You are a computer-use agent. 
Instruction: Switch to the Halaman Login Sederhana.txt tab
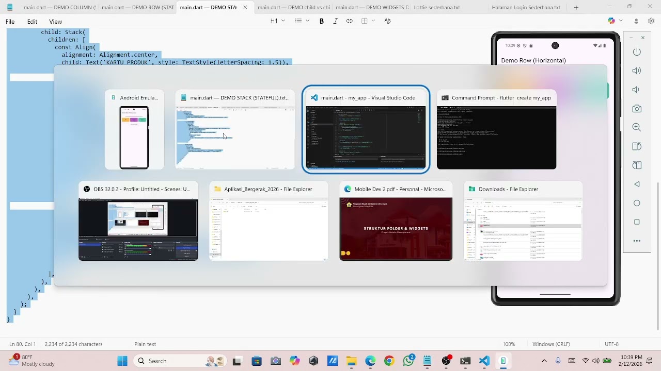coord(526,8)
